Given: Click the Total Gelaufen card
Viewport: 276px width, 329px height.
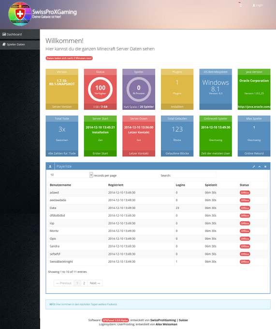Looking at the screenshot, I should pos(177,136).
